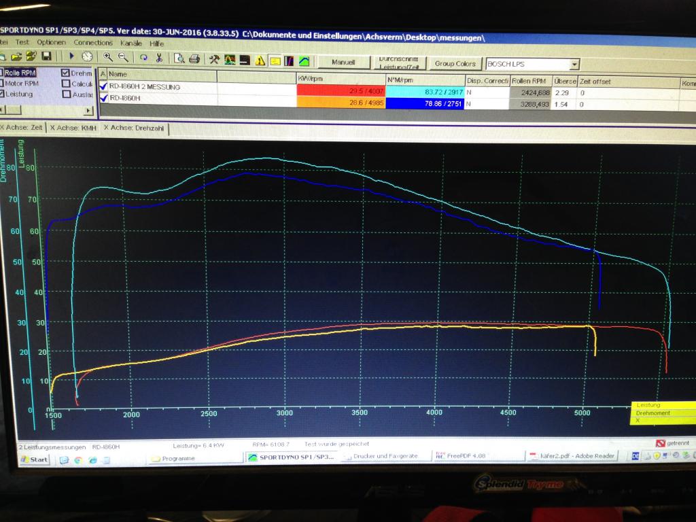The height and width of the screenshot is (522, 696).
Task: Click the print preview icon
Action: (x=179, y=58)
